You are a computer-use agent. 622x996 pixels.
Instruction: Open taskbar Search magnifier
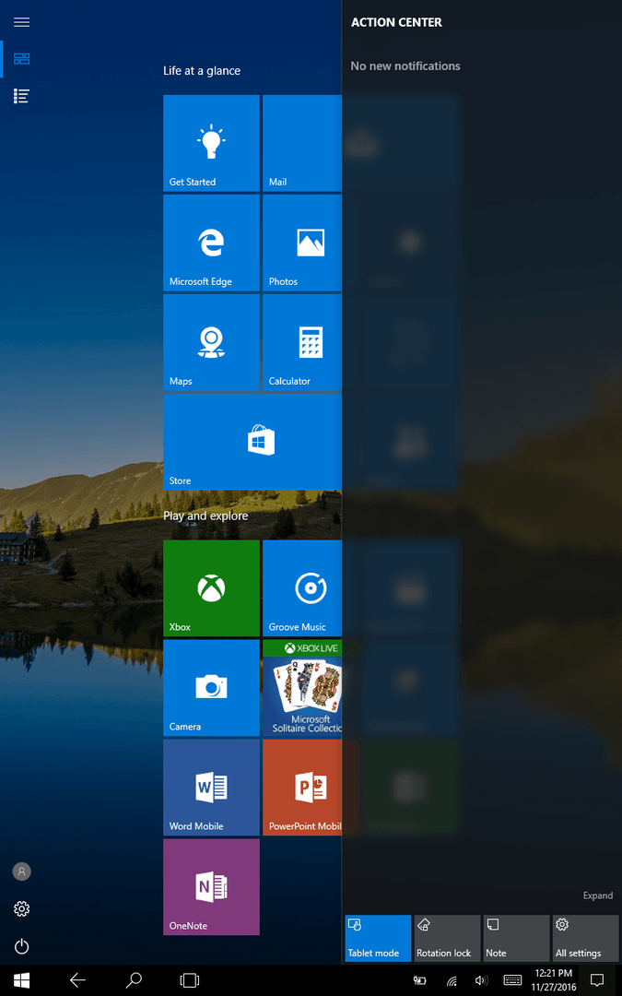coord(134,980)
